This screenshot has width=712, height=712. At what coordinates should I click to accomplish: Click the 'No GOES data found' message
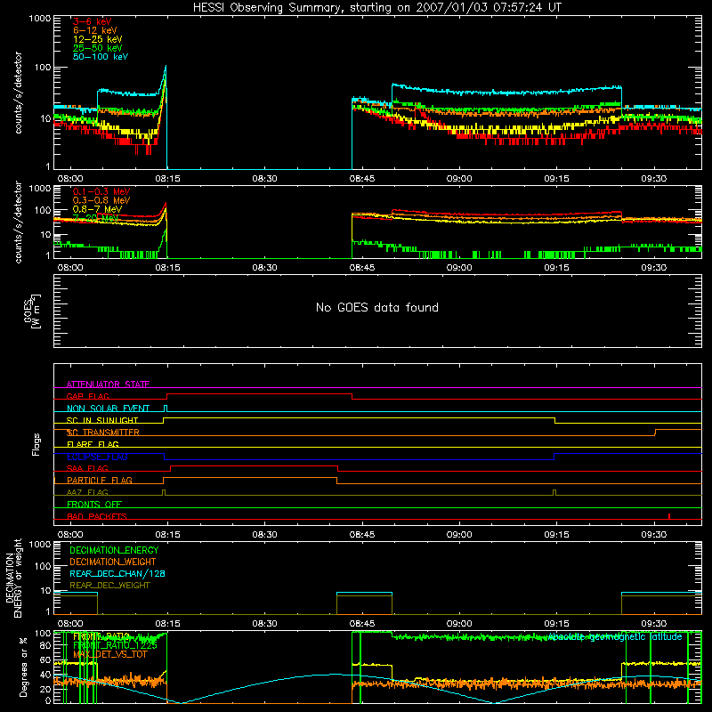[376, 307]
